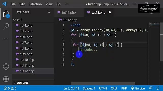Open tut7.php in the explorer
The width and height of the screenshot is (163, 91).
(26, 43)
